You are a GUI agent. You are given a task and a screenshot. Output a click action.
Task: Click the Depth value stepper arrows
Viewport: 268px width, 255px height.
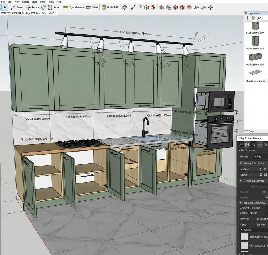click(x=261, y=174)
